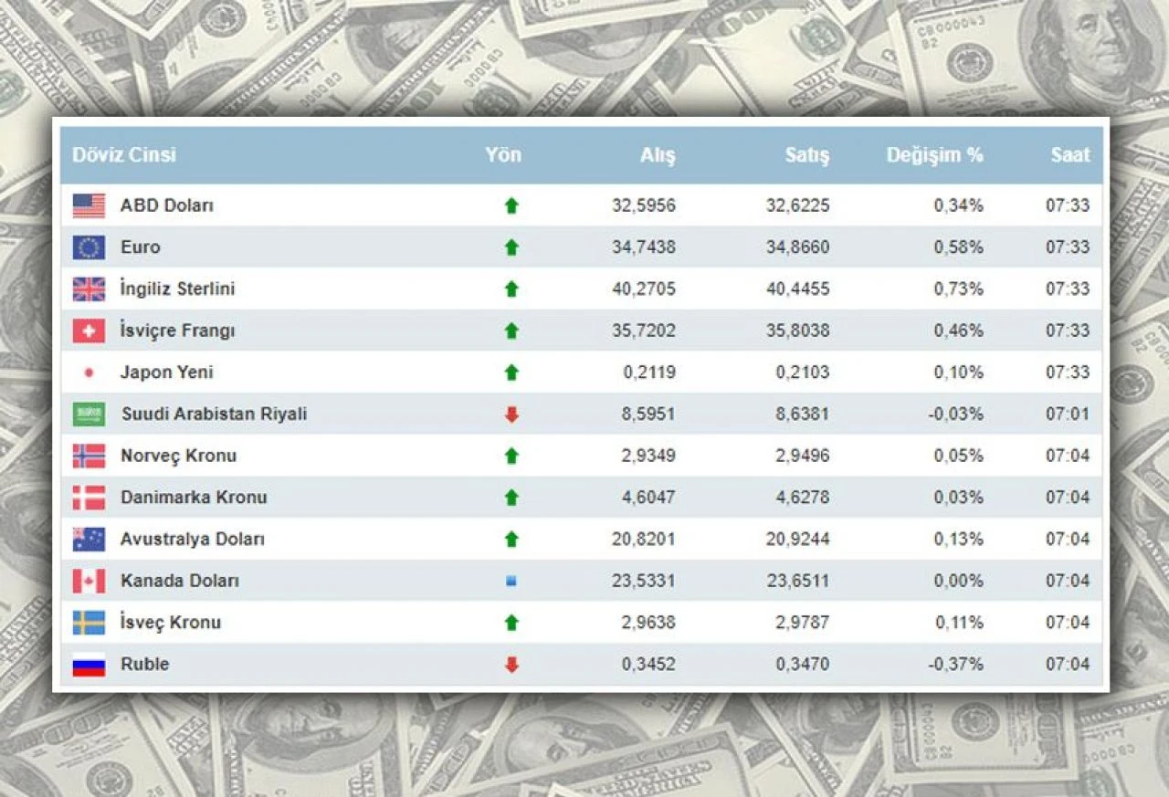The width and height of the screenshot is (1169, 797).
Task: Click the Saat column header
Action: [x=1070, y=155]
